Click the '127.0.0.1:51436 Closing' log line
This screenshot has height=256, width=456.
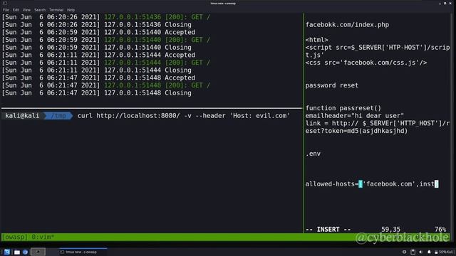(97, 25)
